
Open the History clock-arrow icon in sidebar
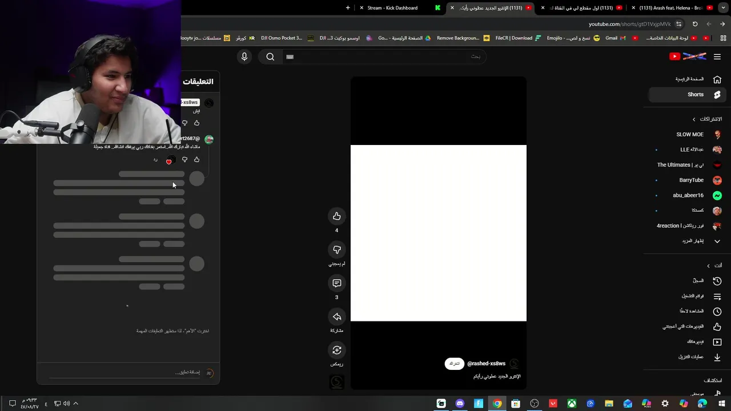coord(717,281)
